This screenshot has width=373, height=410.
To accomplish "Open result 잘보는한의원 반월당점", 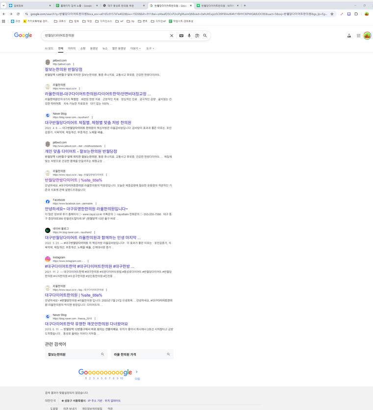I will [x=64, y=69].
